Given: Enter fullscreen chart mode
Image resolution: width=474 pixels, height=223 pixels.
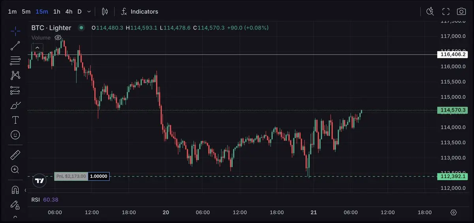Looking at the screenshot, I should 446,11.
